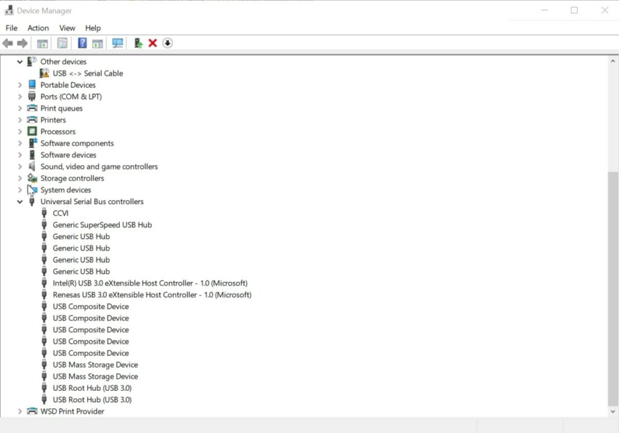Expand the Software components category
619x433 pixels.
pos(20,143)
